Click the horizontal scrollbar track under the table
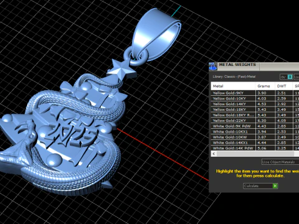Screen dimensions: 299x224 pos(255,154)
